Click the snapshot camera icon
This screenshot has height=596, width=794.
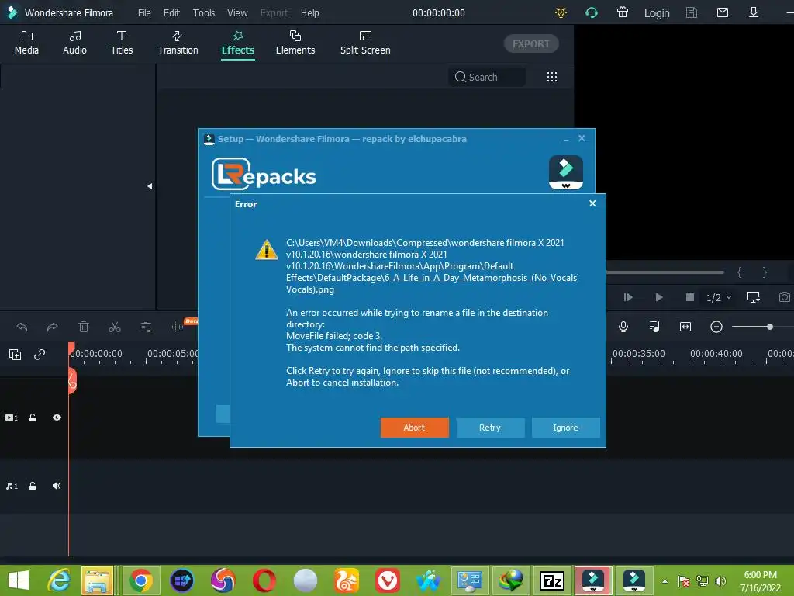point(785,297)
